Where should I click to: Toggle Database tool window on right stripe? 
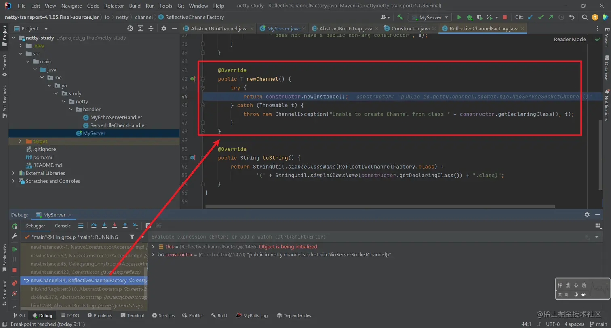607,69
